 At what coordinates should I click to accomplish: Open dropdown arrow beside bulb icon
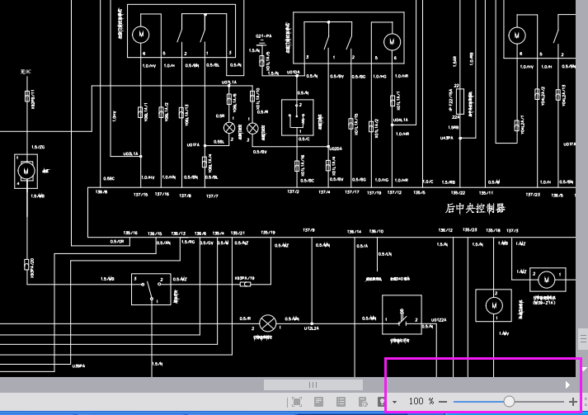[x=394, y=403]
